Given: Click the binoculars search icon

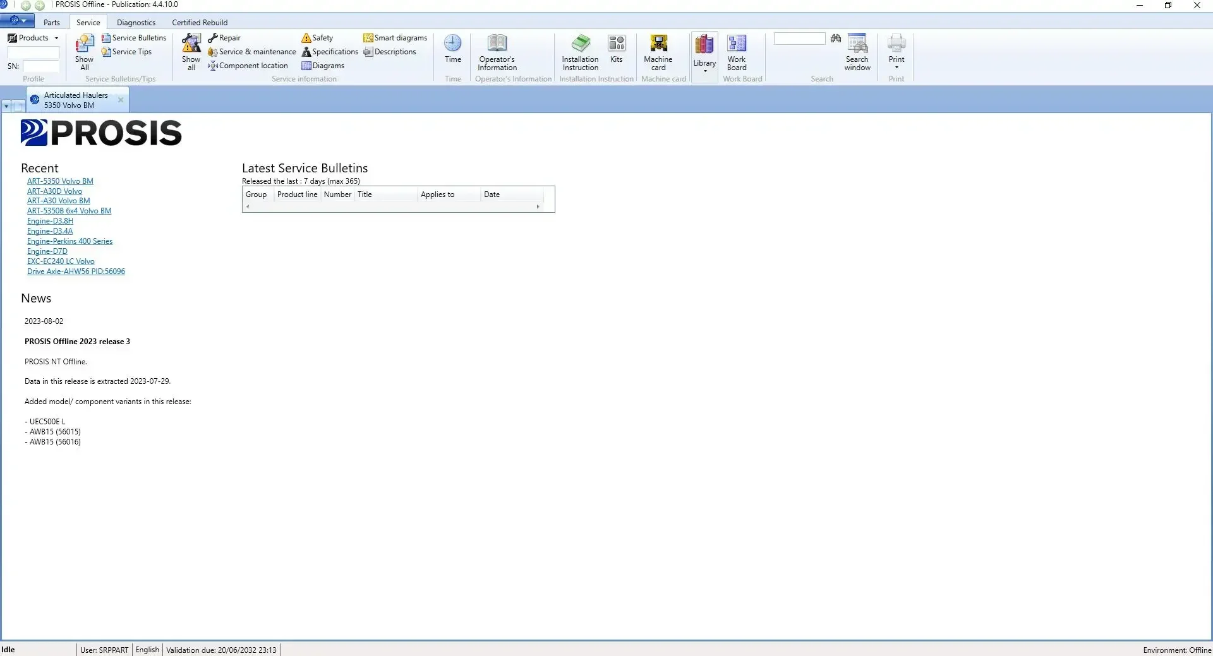Looking at the screenshot, I should point(836,39).
